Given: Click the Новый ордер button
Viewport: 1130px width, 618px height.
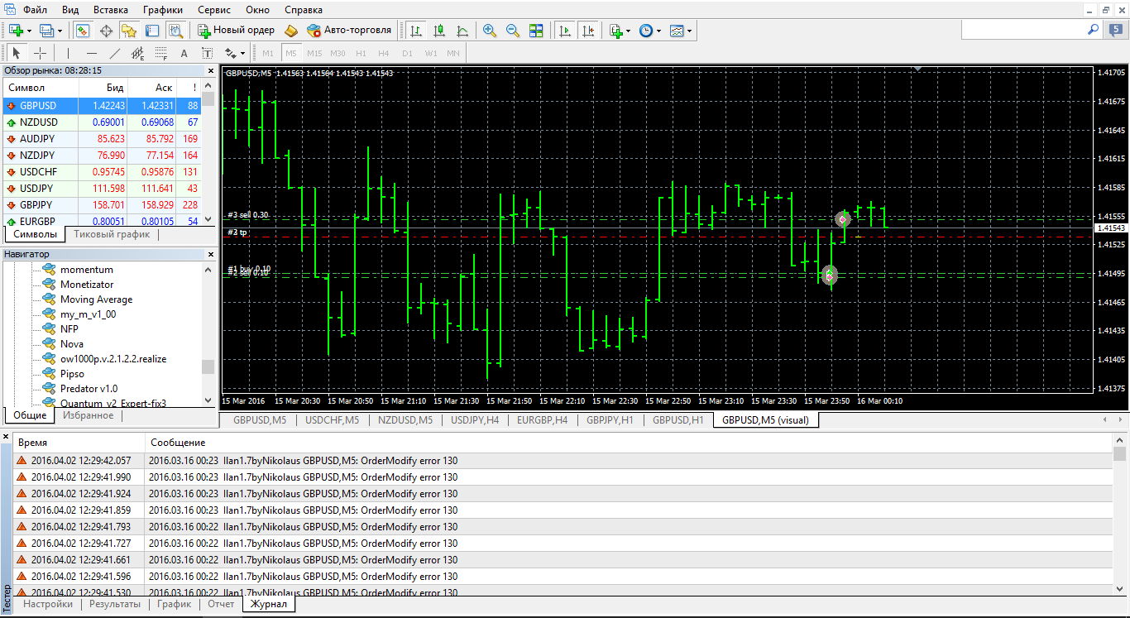Looking at the screenshot, I should (x=236, y=31).
